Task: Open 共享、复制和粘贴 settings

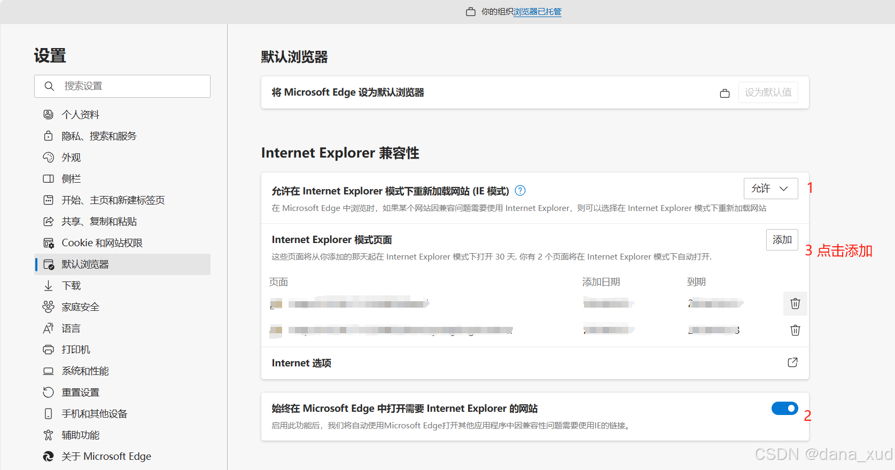Action: tap(122, 221)
